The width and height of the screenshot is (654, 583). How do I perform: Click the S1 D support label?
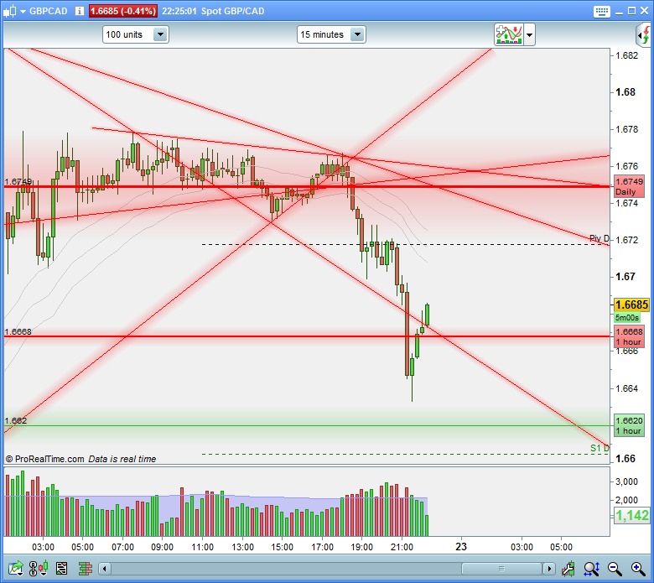(599, 448)
